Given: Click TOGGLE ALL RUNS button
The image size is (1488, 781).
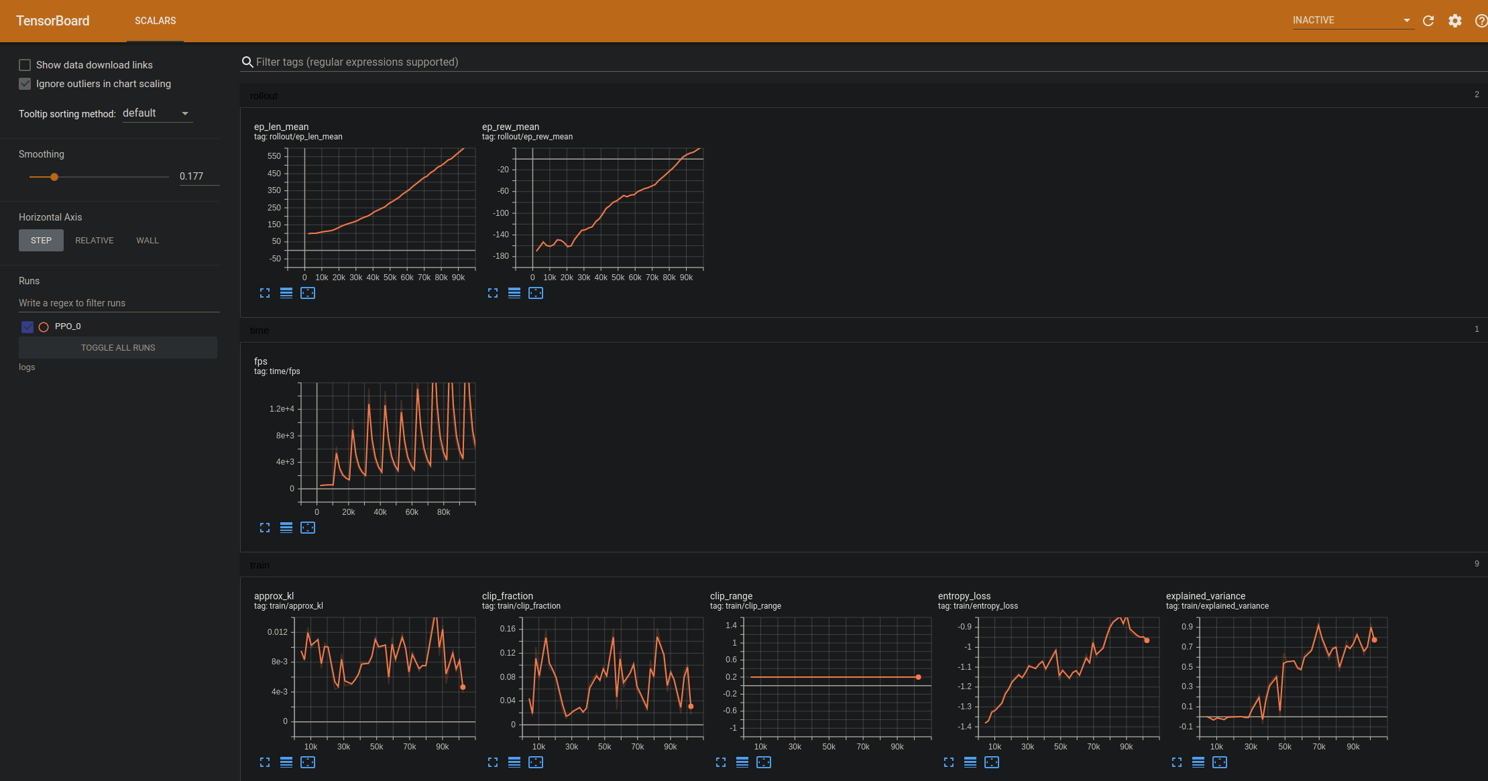Looking at the screenshot, I should [118, 348].
